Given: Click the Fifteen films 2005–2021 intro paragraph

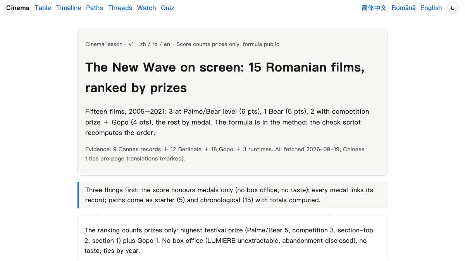Looking at the screenshot, I should [x=227, y=122].
